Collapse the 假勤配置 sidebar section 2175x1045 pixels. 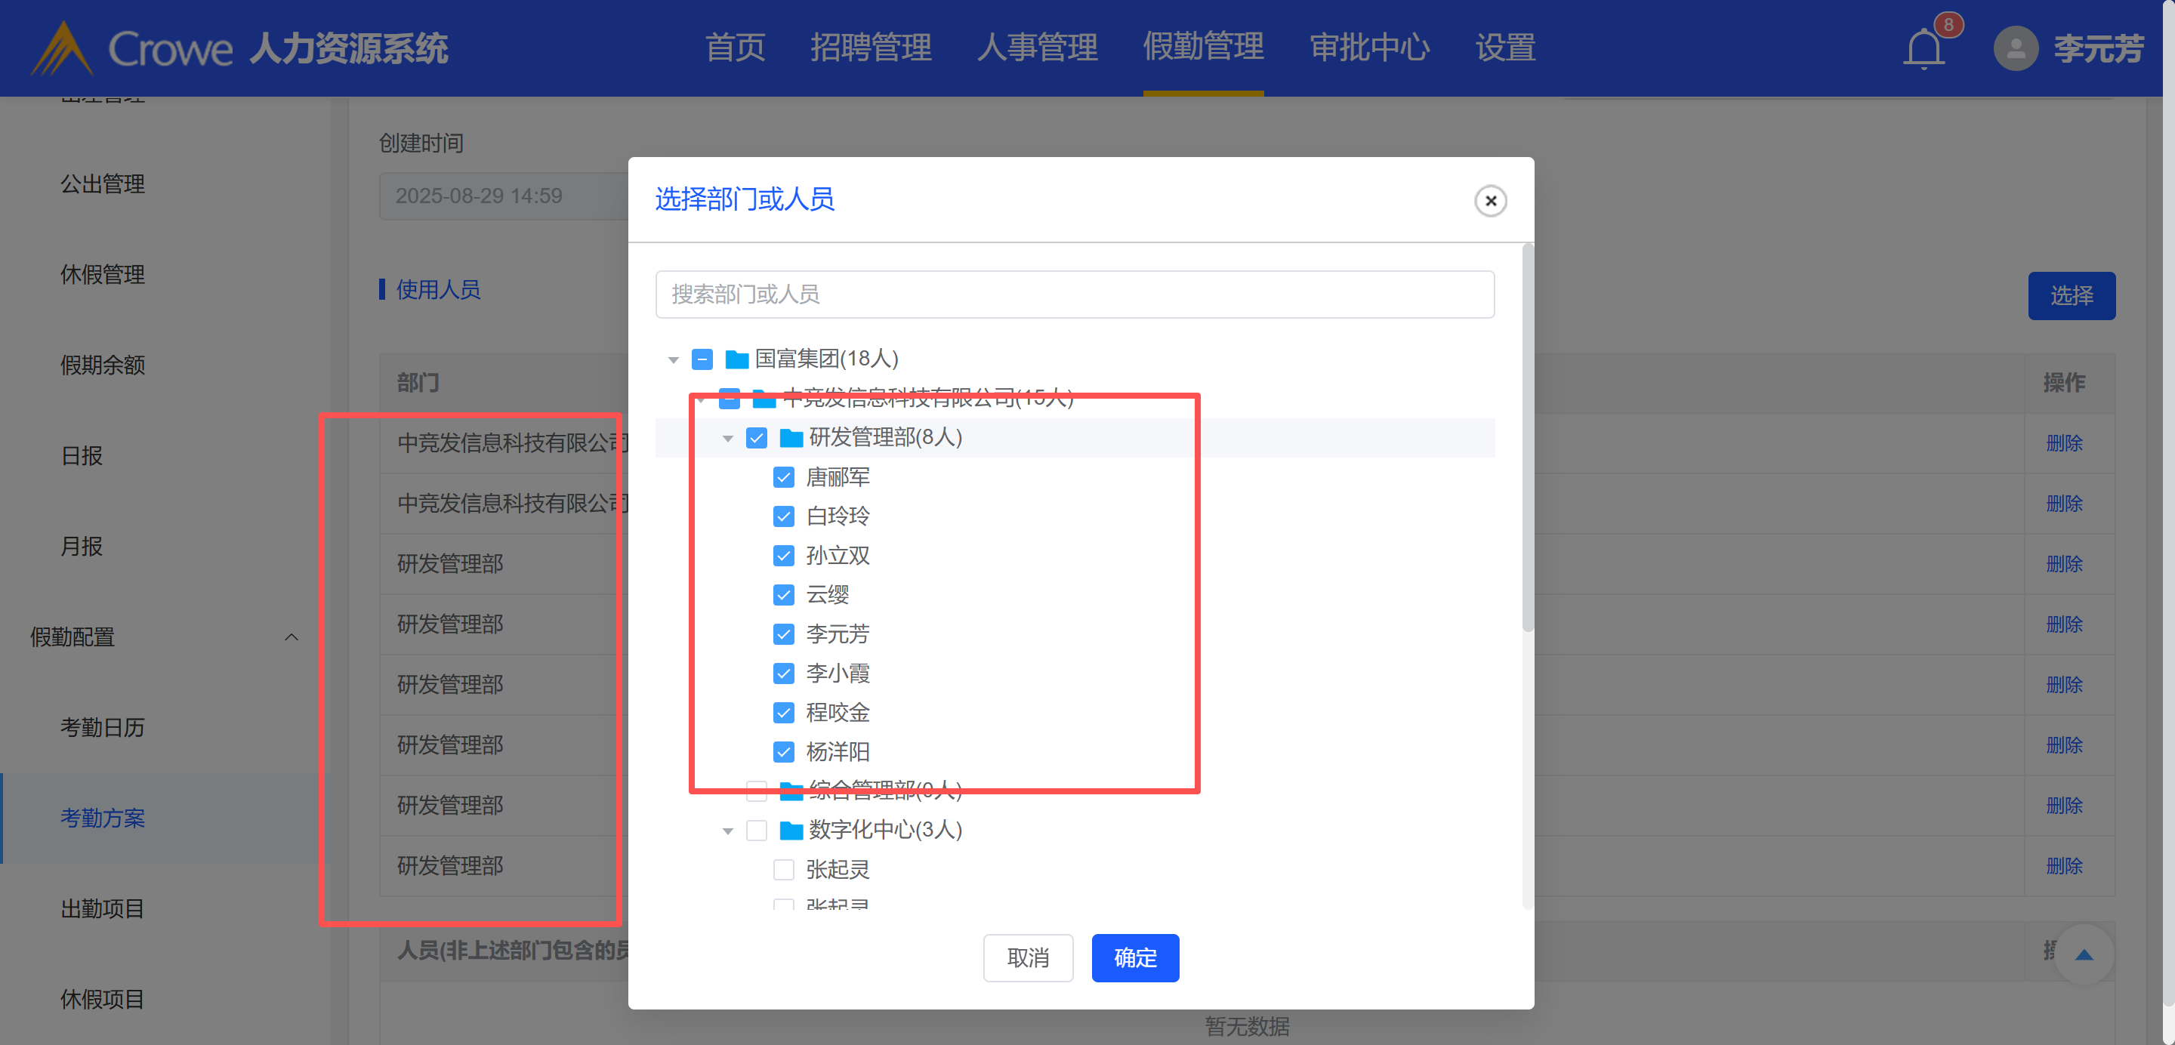[x=292, y=637]
